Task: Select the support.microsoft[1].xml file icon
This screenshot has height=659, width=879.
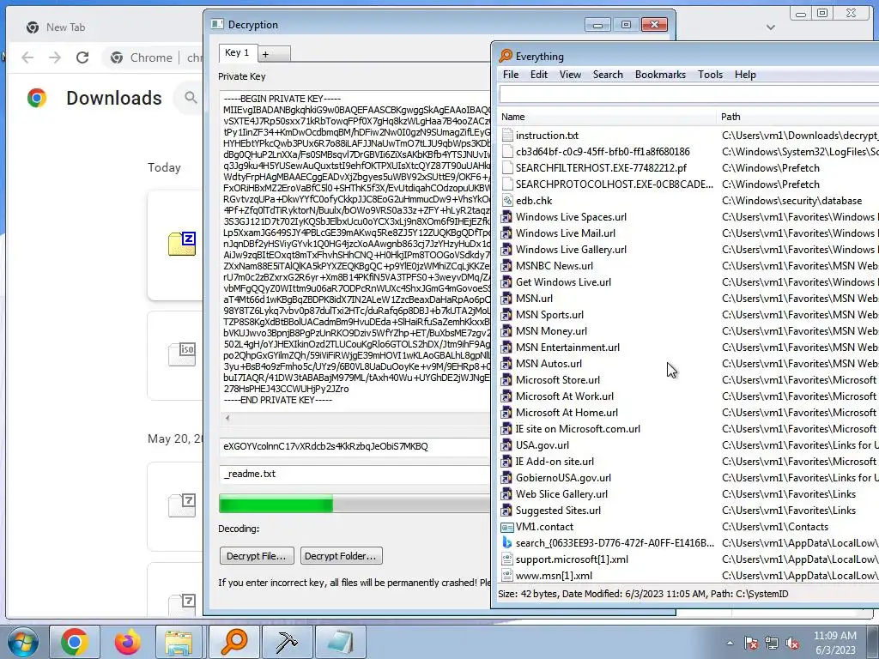Action: pyautogui.click(x=506, y=559)
